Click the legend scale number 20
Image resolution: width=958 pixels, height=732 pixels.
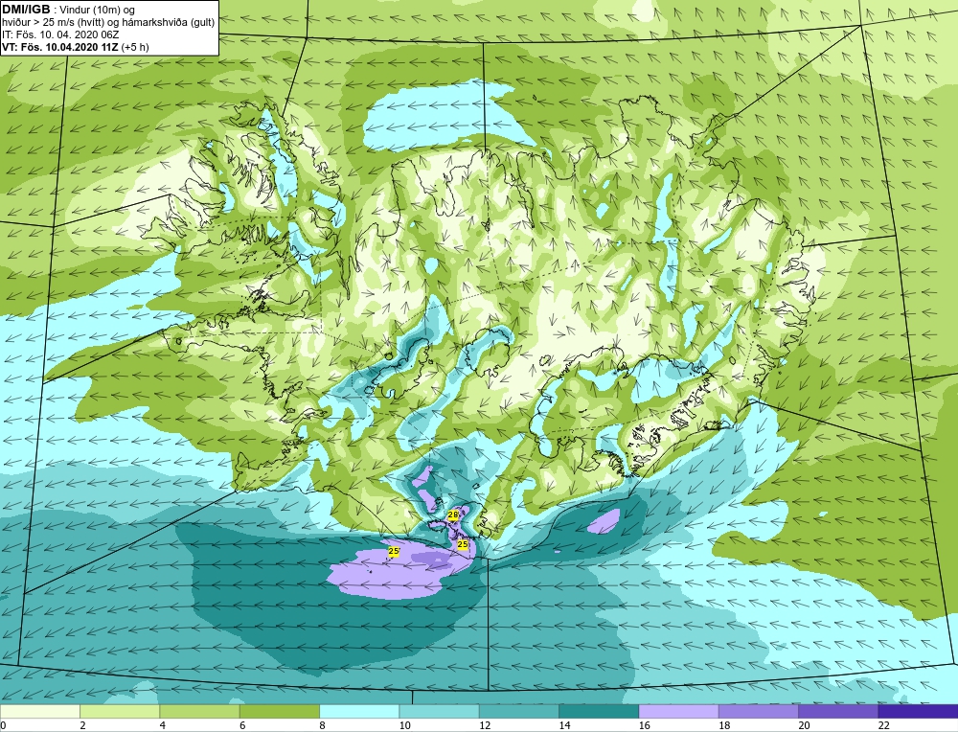tap(804, 725)
